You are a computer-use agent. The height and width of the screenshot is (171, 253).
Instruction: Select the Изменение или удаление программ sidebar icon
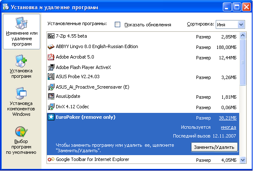(x=21, y=31)
